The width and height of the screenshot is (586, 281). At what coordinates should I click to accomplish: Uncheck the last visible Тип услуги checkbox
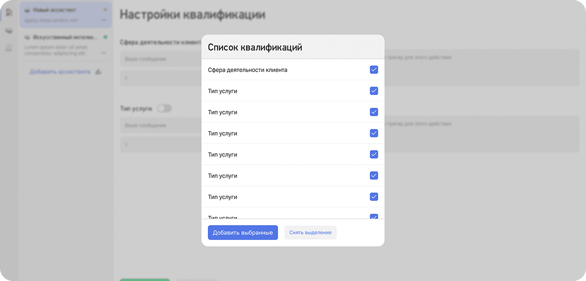click(x=374, y=217)
